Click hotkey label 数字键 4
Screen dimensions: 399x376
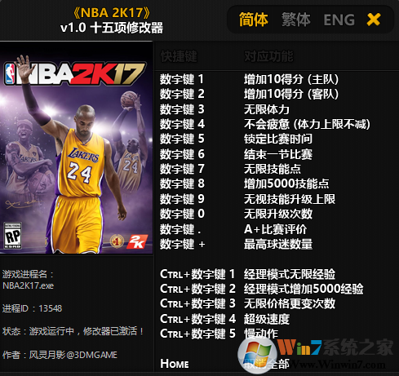click(x=182, y=124)
